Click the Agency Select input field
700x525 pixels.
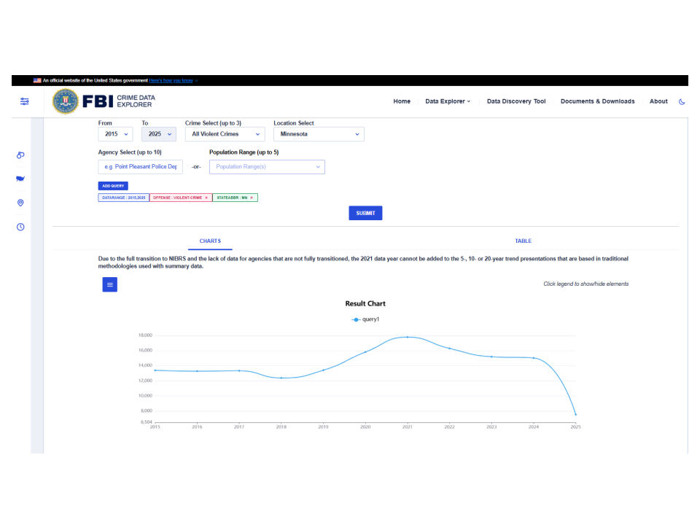[x=140, y=167]
